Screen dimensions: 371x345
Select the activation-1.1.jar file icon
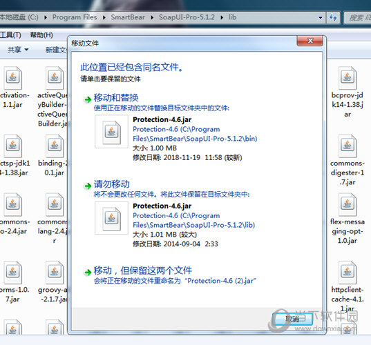[x=13, y=78]
